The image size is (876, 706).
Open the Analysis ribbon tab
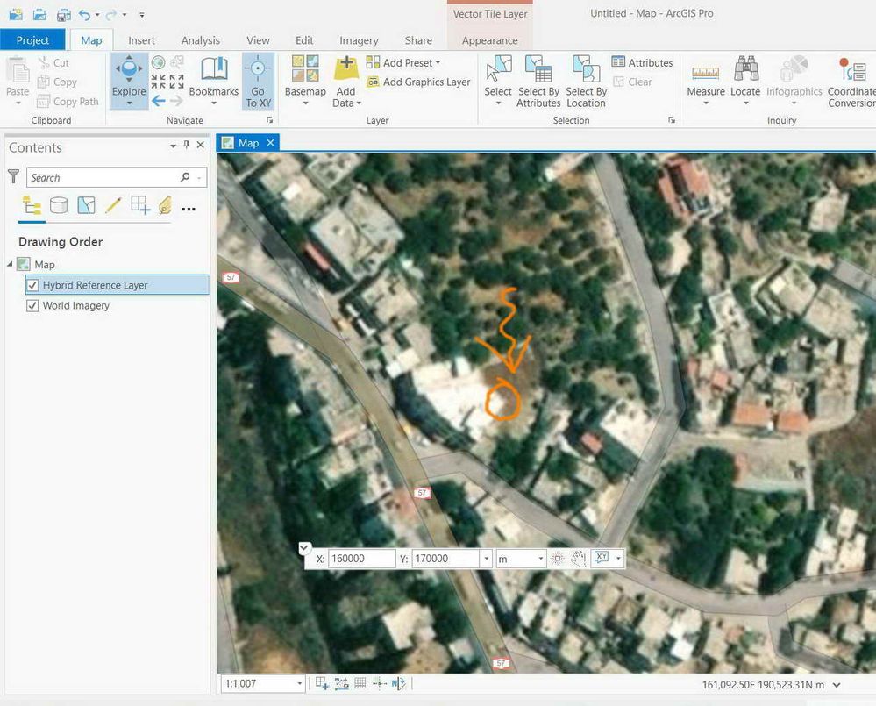[200, 40]
